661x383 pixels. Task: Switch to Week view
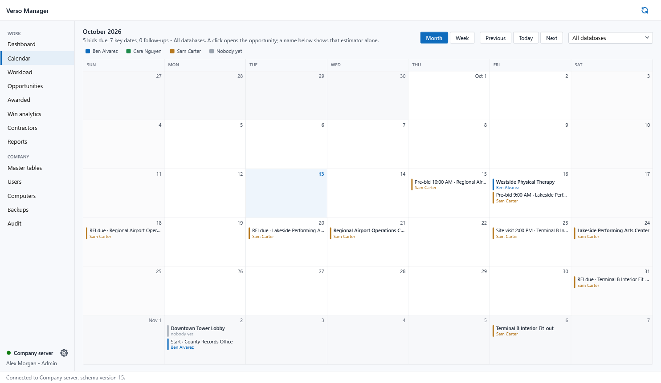click(x=462, y=38)
